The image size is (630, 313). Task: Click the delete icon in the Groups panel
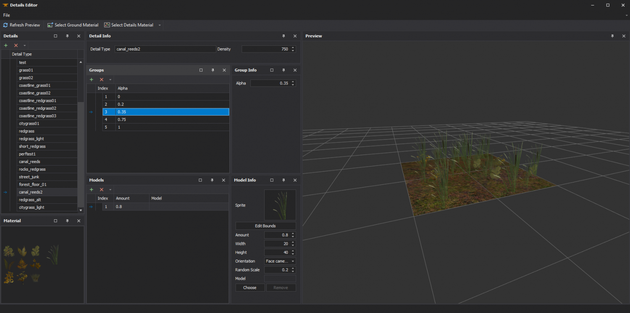pos(101,79)
